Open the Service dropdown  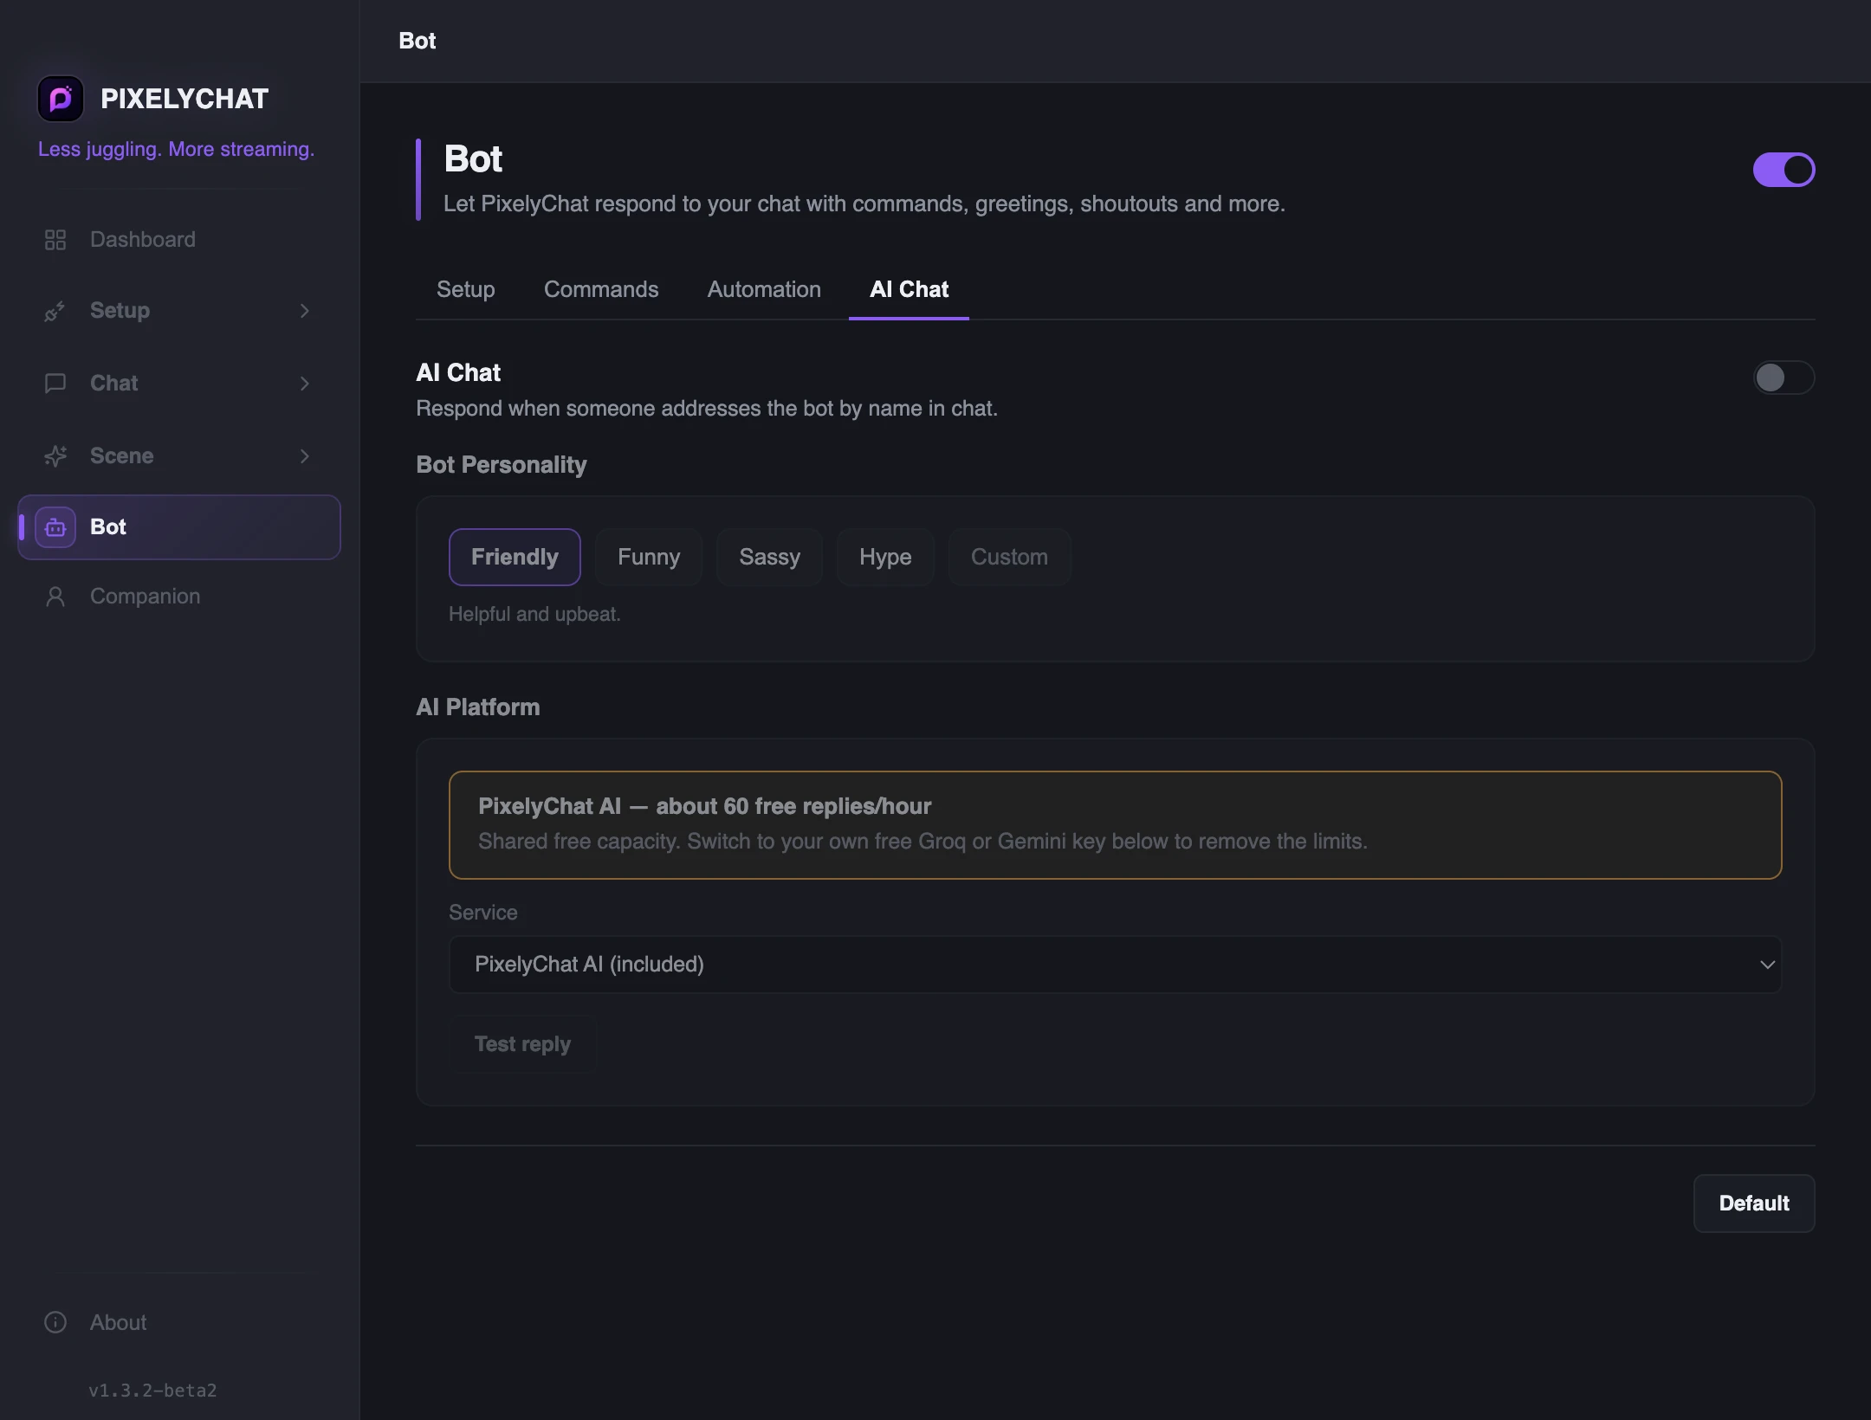1115,965
